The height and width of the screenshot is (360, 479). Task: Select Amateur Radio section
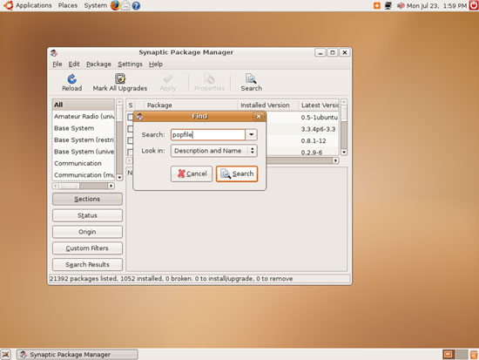point(84,117)
